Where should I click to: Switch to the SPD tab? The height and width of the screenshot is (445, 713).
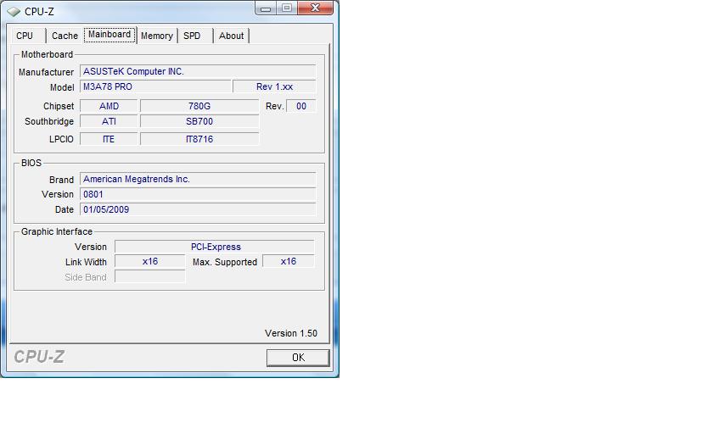pos(194,36)
